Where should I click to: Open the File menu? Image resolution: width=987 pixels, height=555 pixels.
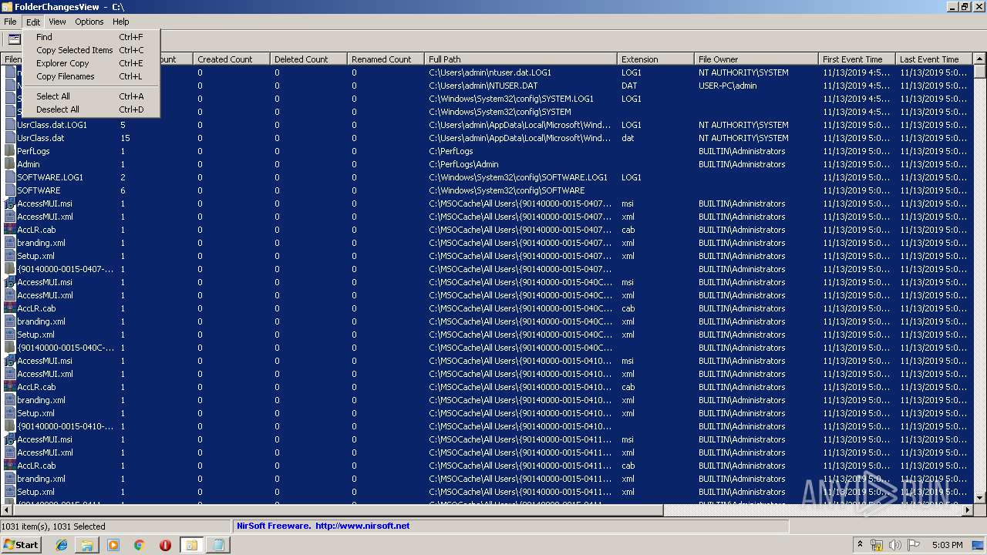click(x=10, y=22)
